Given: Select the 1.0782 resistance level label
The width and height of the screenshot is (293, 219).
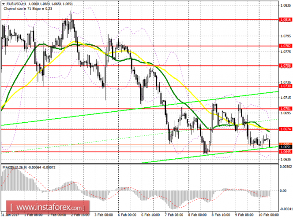Looking at the screenshot, I should [285, 46].
